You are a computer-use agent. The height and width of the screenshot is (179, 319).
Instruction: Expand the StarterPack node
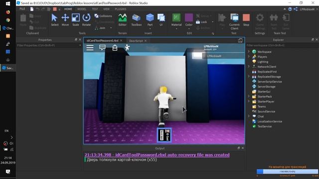click(249, 96)
